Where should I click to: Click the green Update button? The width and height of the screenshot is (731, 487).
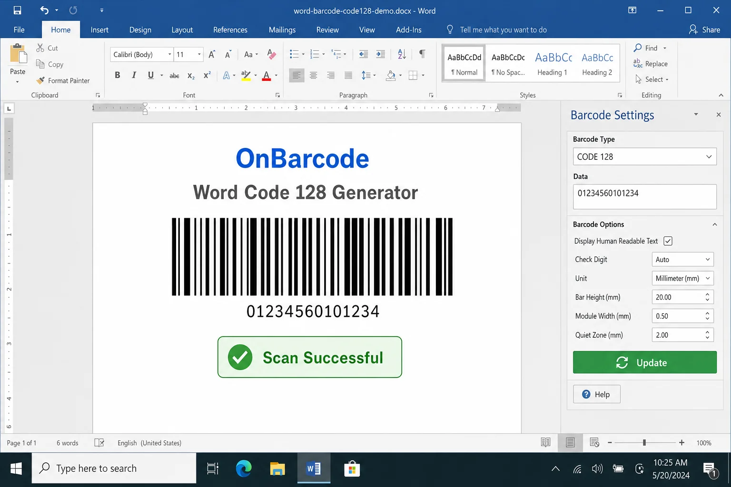644,362
